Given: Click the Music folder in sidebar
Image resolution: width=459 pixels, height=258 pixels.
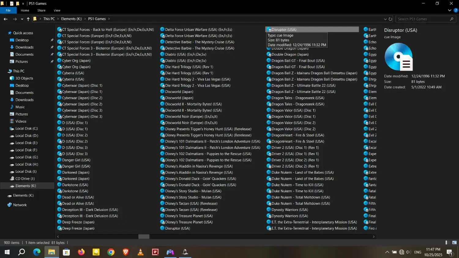Looking at the screenshot, I should [x=20, y=107].
